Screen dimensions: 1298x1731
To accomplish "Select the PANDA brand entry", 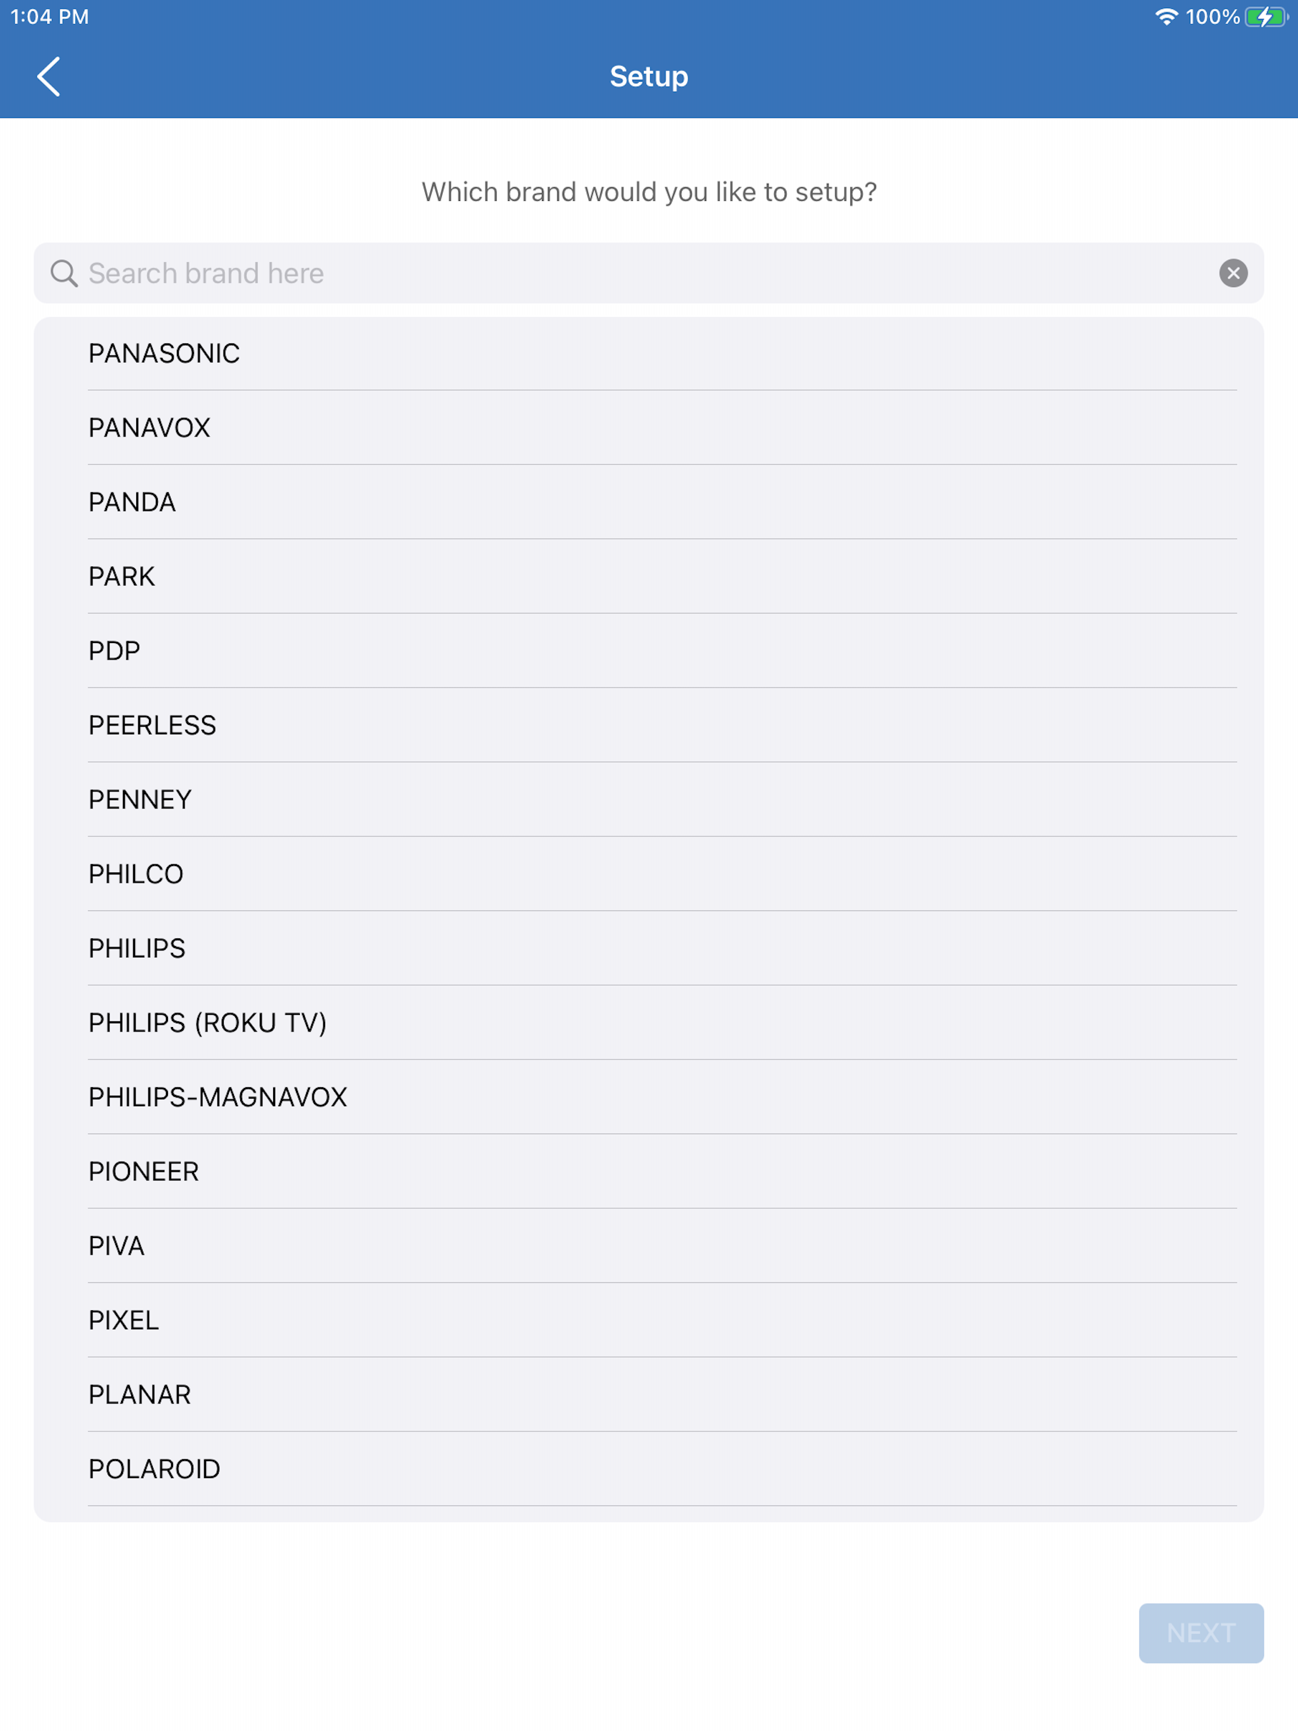I will pyautogui.click(x=648, y=502).
